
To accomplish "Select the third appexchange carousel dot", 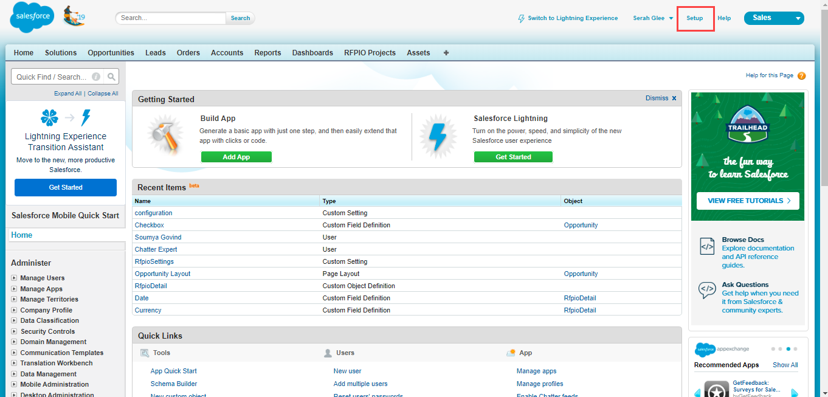I will (x=788, y=349).
